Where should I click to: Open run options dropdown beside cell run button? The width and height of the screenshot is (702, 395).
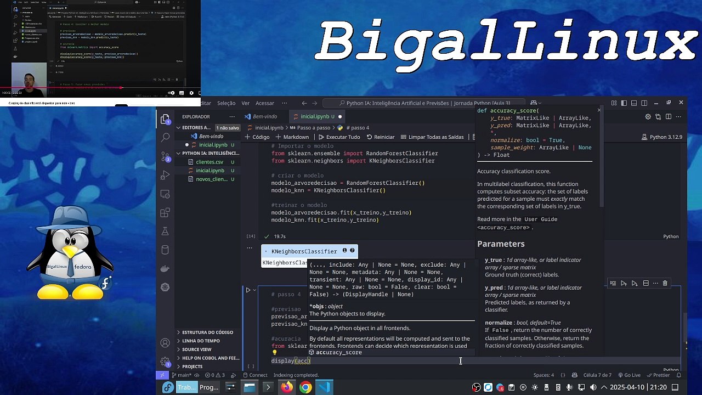click(254, 290)
